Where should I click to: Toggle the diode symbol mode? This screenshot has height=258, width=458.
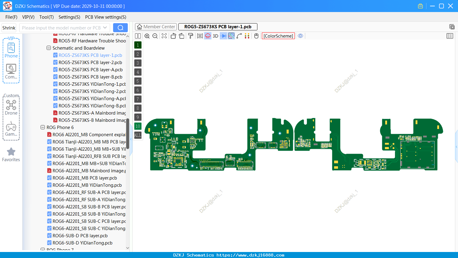pos(223,36)
